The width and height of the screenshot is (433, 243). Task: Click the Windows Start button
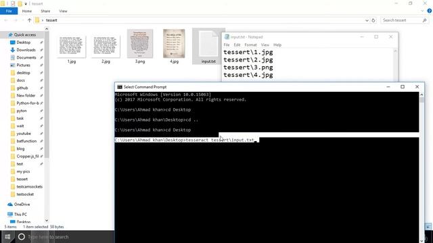click(x=7, y=237)
